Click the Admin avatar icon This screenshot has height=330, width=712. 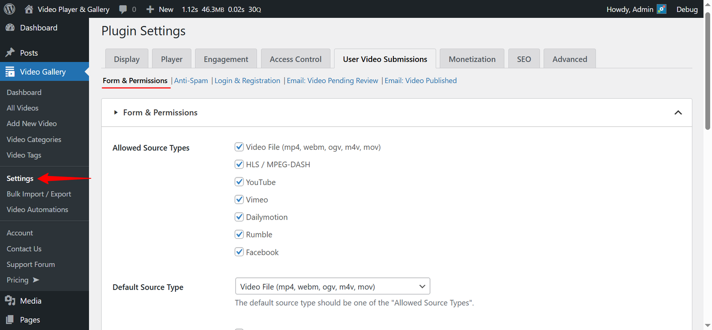662,9
